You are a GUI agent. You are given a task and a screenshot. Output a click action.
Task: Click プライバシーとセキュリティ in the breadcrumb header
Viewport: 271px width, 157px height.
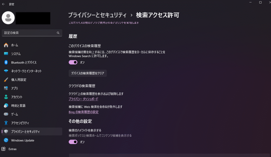(97, 15)
